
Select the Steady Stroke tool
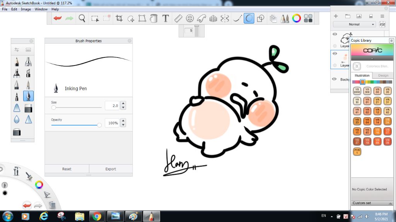pos(237,18)
